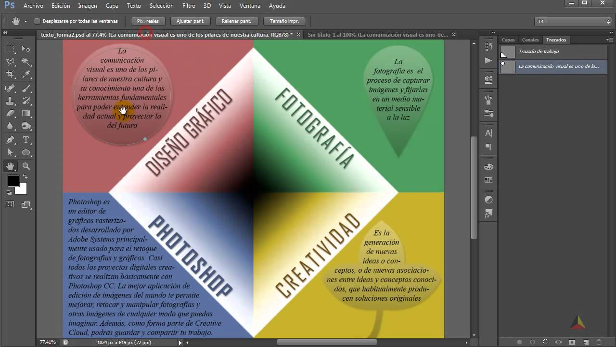Open the Capa menu
Viewport: 616px width, 347px height.
coord(112,6)
